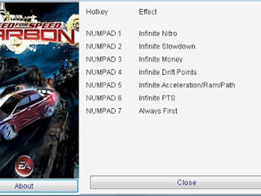Screen dimensions: 261x196
Task: Click the NUMPAD 6 hotkey label
Action: click(104, 98)
